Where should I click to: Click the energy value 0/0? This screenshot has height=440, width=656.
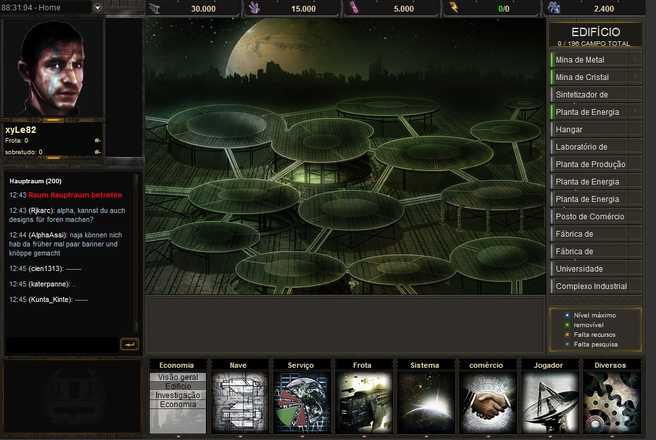[x=504, y=9]
